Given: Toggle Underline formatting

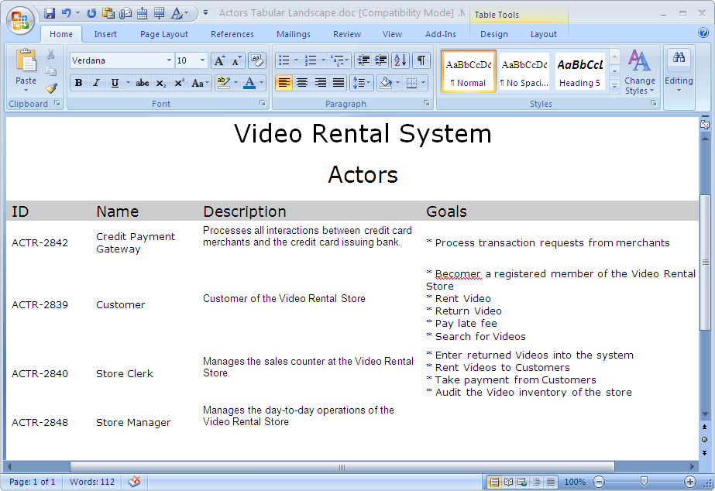Looking at the screenshot, I should tap(115, 83).
